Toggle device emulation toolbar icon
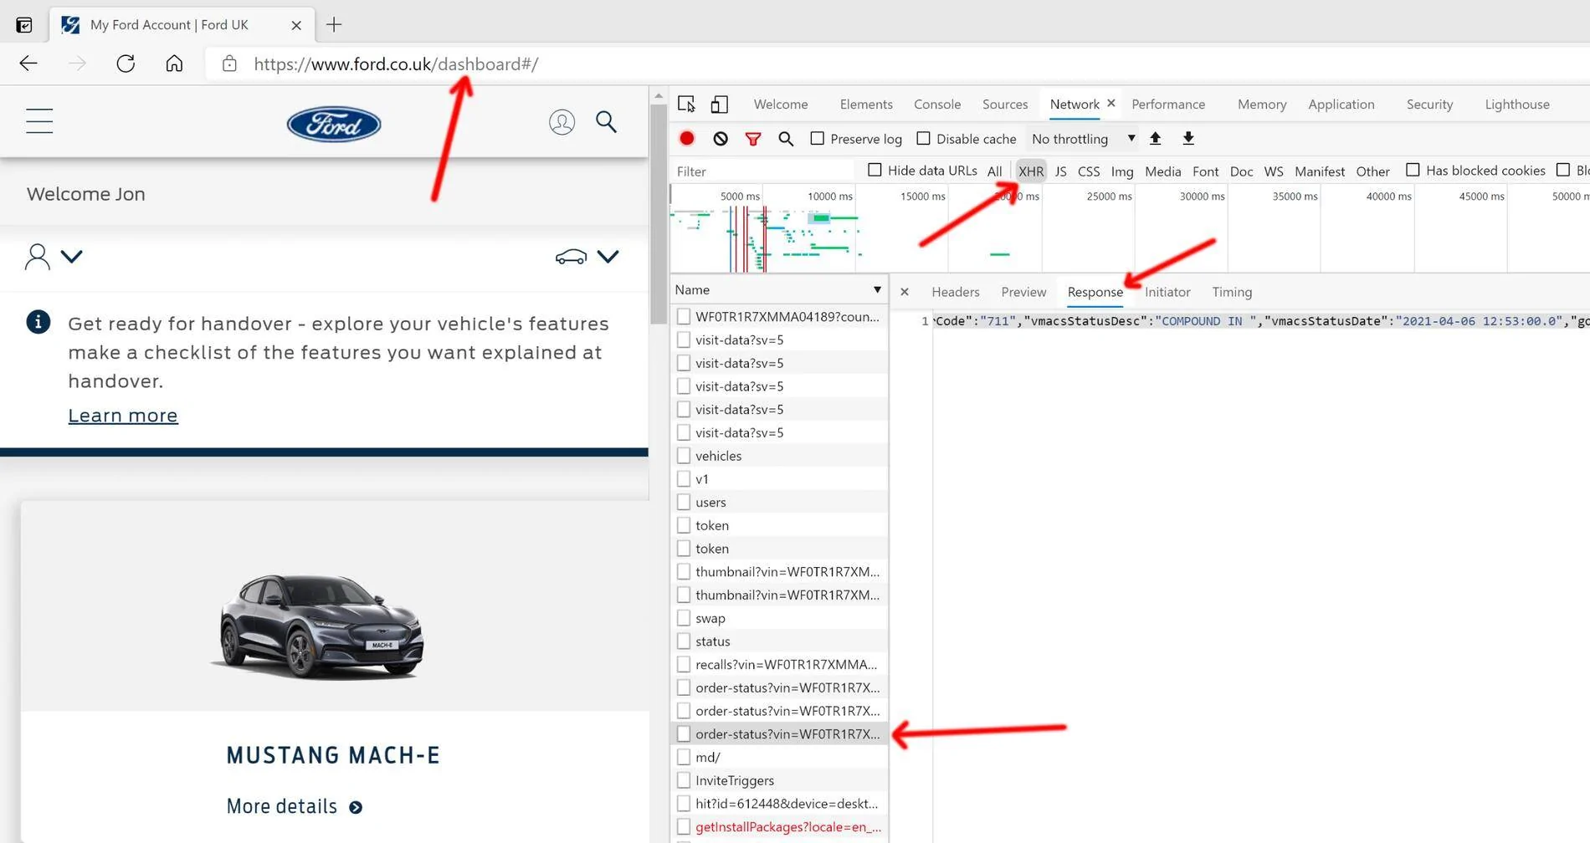Image resolution: width=1590 pixels, height=843 pixels. point(719,104)
